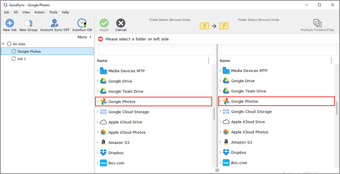This screenshot has width=340, height=174.
Task: Click the right folder question mark browse icon
Action: pyautogui.click(x=224, y=26)
